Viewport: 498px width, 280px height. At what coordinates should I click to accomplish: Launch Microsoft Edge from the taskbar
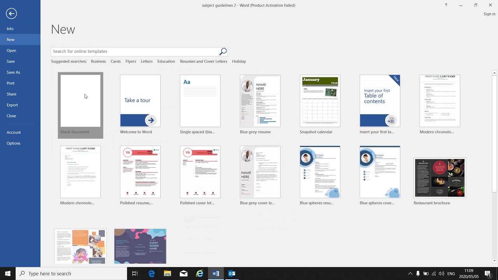[x=151, y=273]
